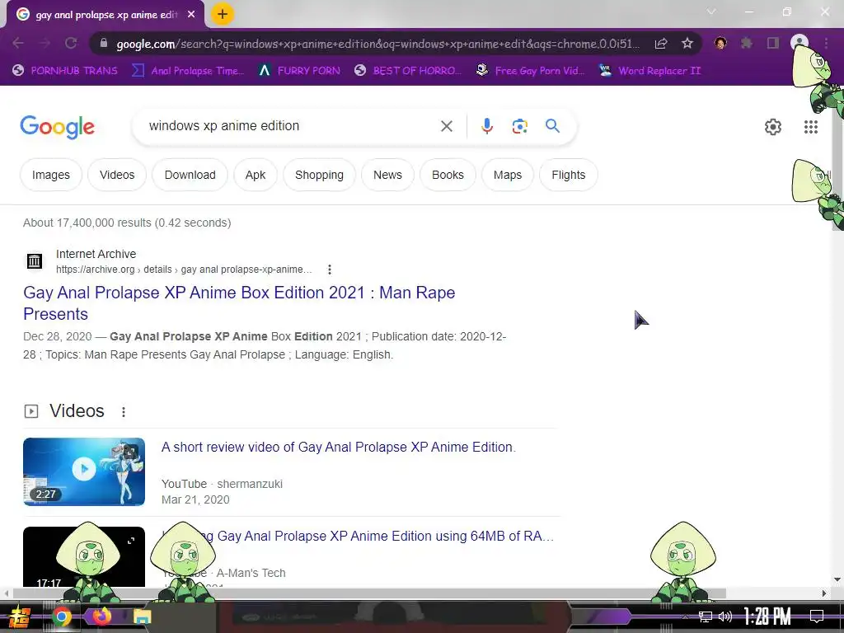Filter results by Videos chip
Viewport: 844px width, 633px height.
(x=117, y=175)
